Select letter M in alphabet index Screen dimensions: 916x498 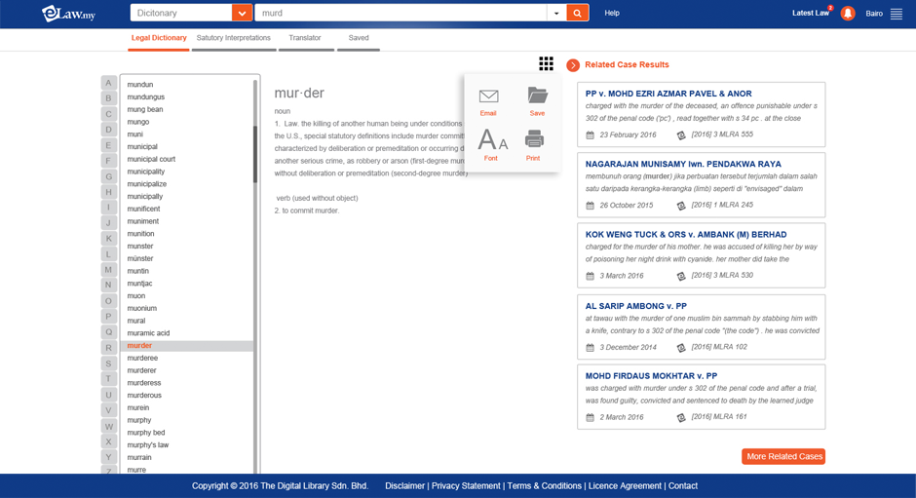(108, 270)
